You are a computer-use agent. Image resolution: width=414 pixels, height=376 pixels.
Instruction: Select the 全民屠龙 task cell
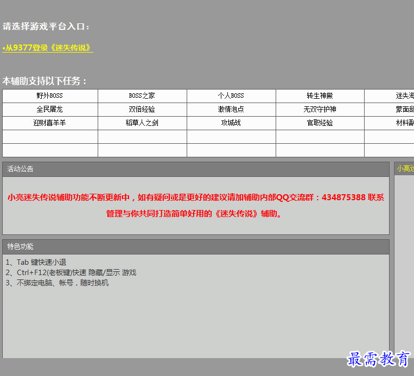click(50, 109)
